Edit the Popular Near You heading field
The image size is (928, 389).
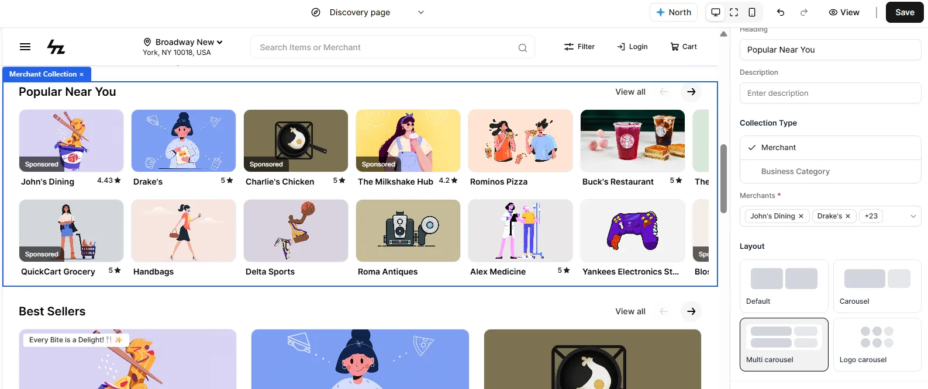(830, 50)
